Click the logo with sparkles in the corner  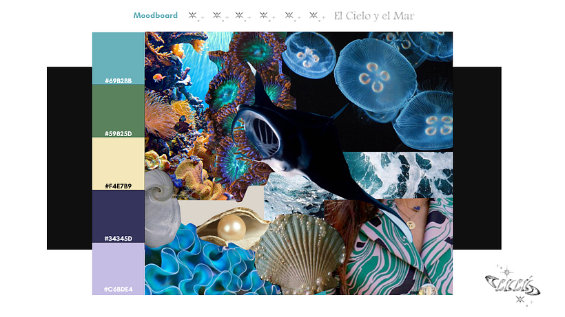point(512,283)
